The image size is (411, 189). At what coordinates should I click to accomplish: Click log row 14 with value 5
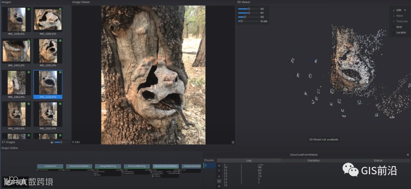(x=242, y=179)
